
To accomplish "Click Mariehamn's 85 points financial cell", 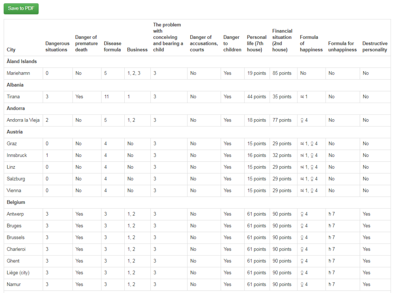I will point(282,73).
